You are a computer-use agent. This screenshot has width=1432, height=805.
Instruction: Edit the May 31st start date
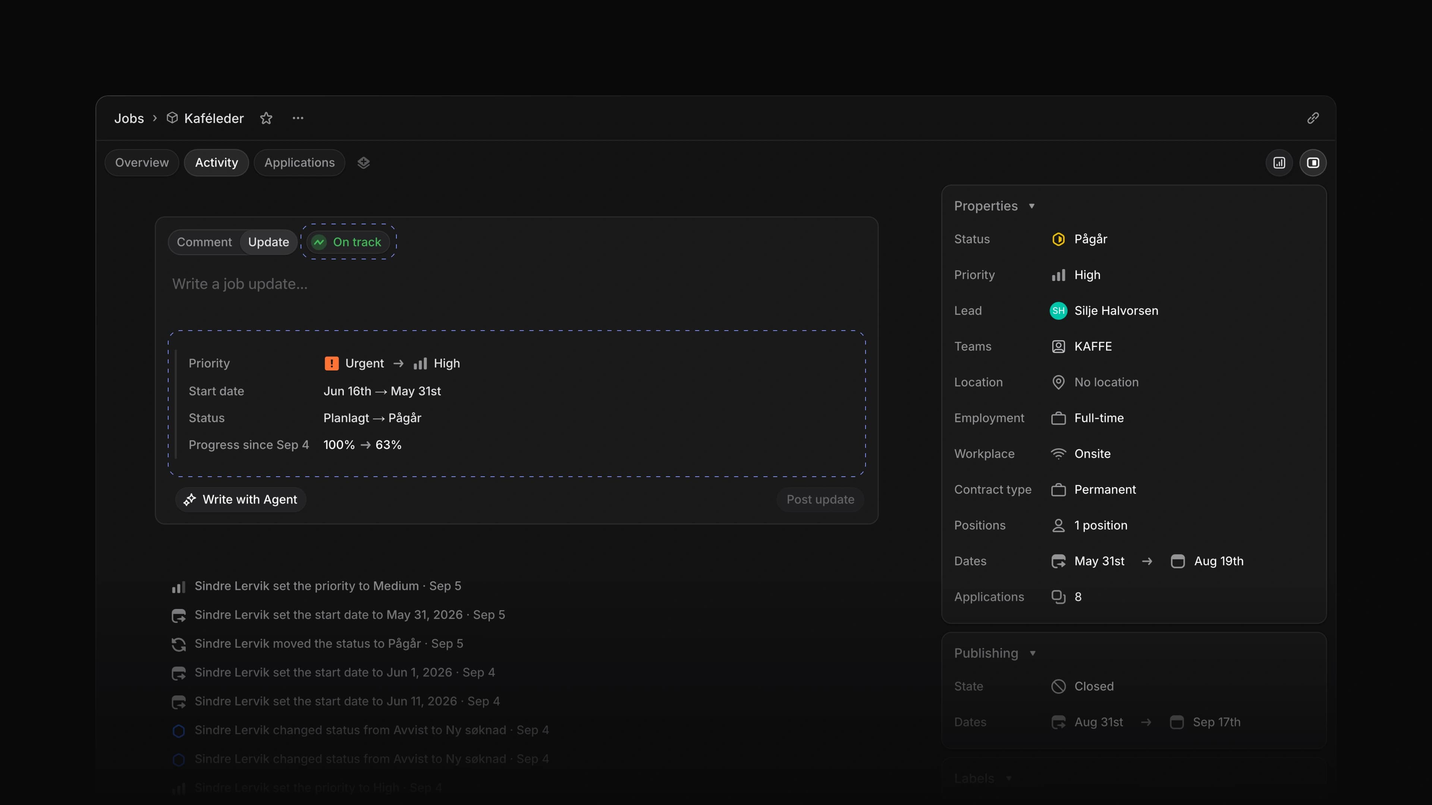tap(1088, 562)
